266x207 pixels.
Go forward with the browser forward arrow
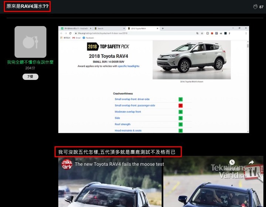coord(66,33)
